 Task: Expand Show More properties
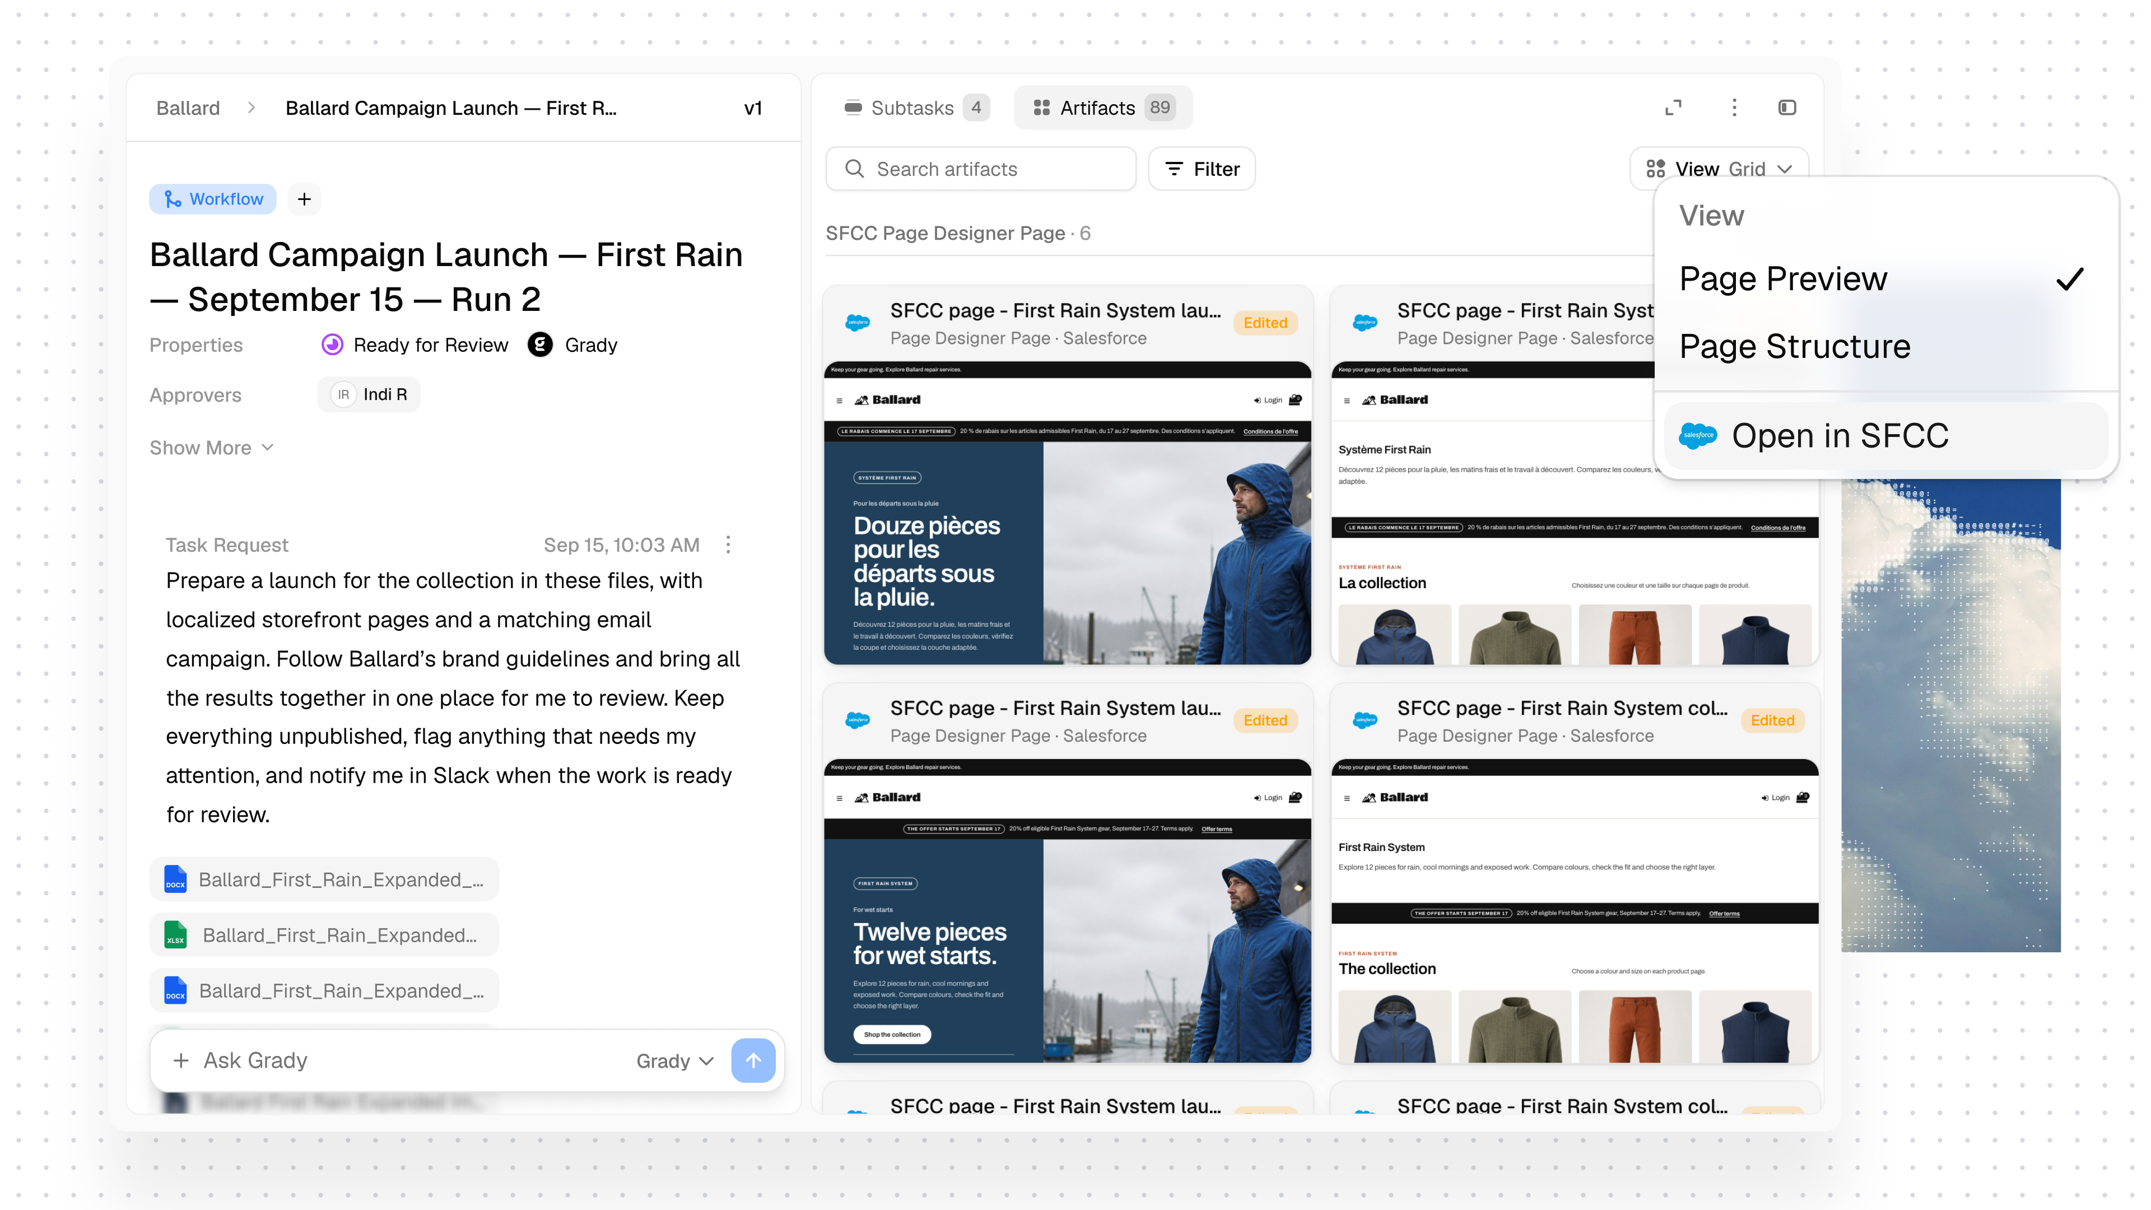point(211,448)
